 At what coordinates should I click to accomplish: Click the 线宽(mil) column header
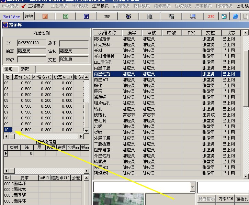[63, 77]
